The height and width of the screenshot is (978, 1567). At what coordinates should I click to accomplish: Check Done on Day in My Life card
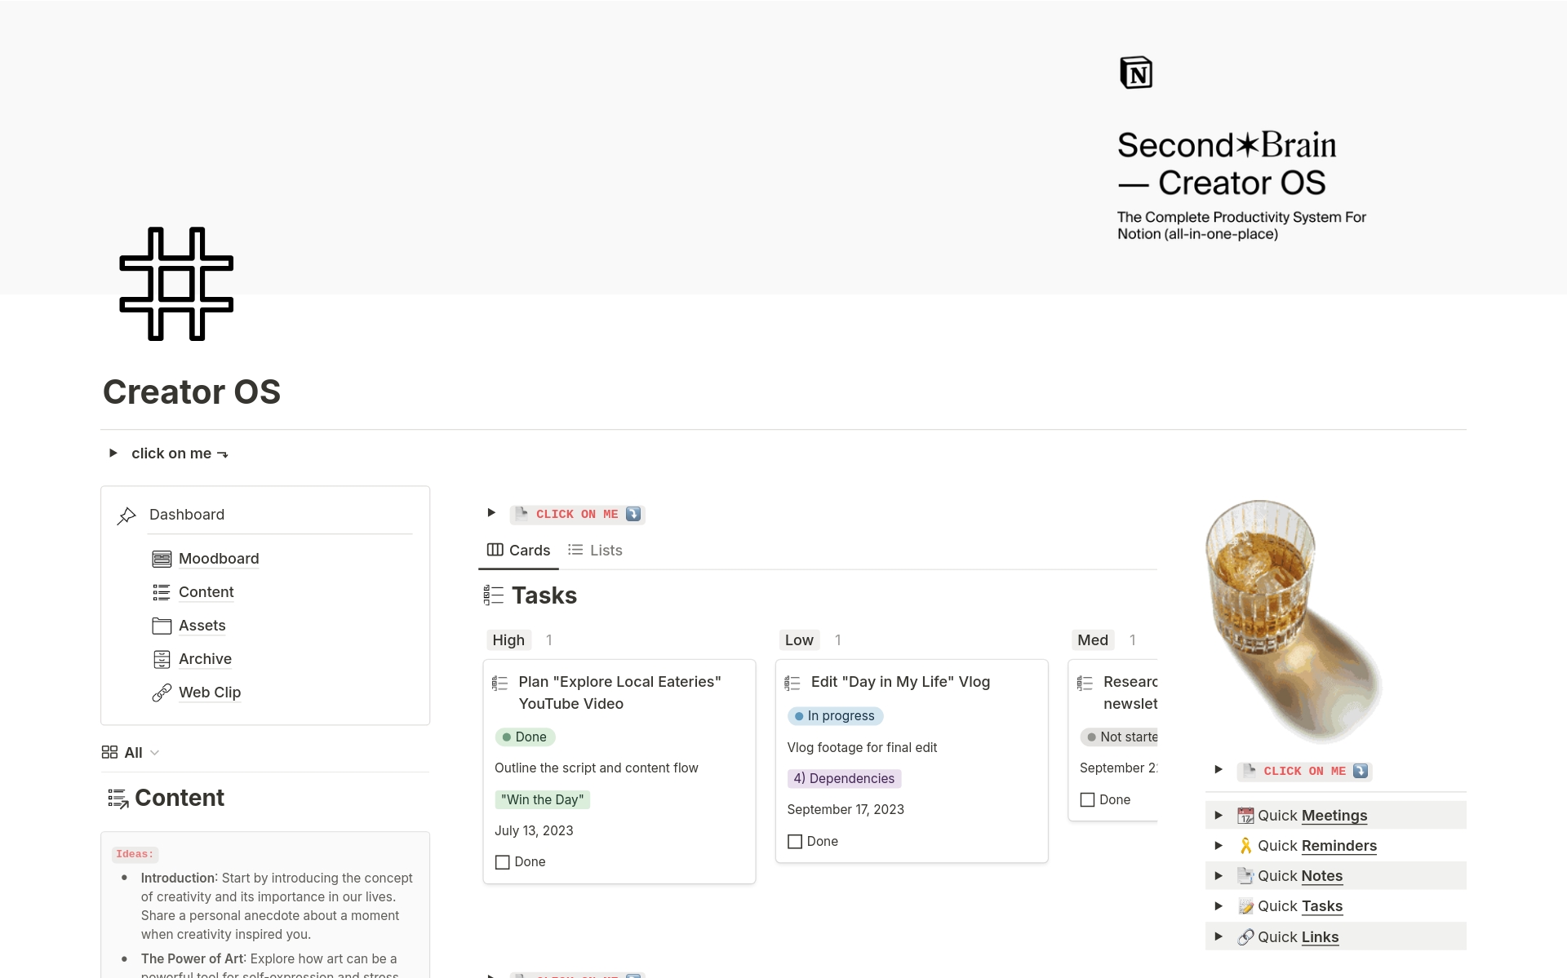pyautogui.click(x=795, y=842)
